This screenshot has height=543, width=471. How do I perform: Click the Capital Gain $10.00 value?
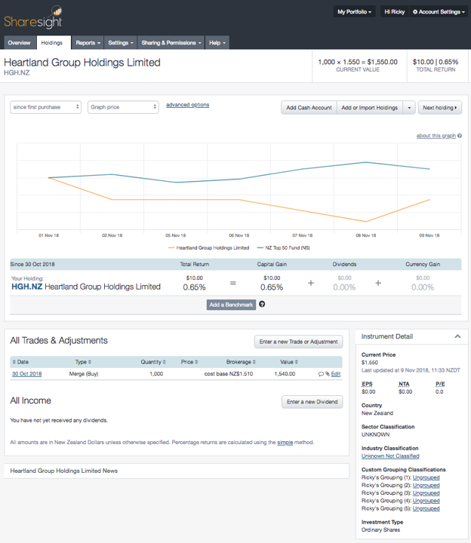(272, 278)
